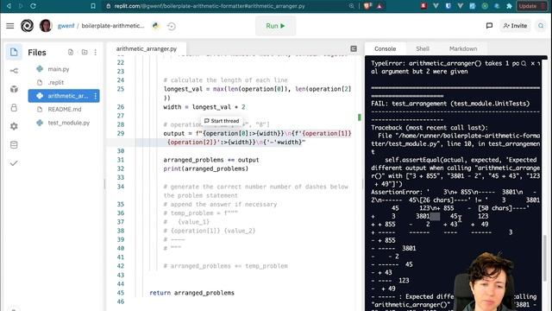Screen dimensions: 552x311
Task: Click the new file icon in Files
Action: [x=71, y=52]
